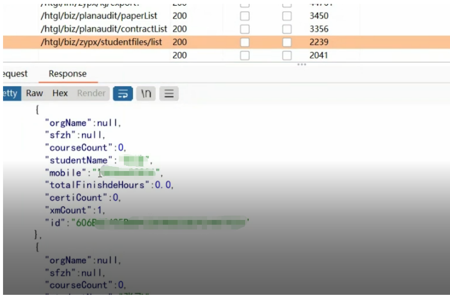Tick the first checkbox in the contractList row
Image resolution: width=450 pixels, height=297 pixels.
(x=245, y=29)
